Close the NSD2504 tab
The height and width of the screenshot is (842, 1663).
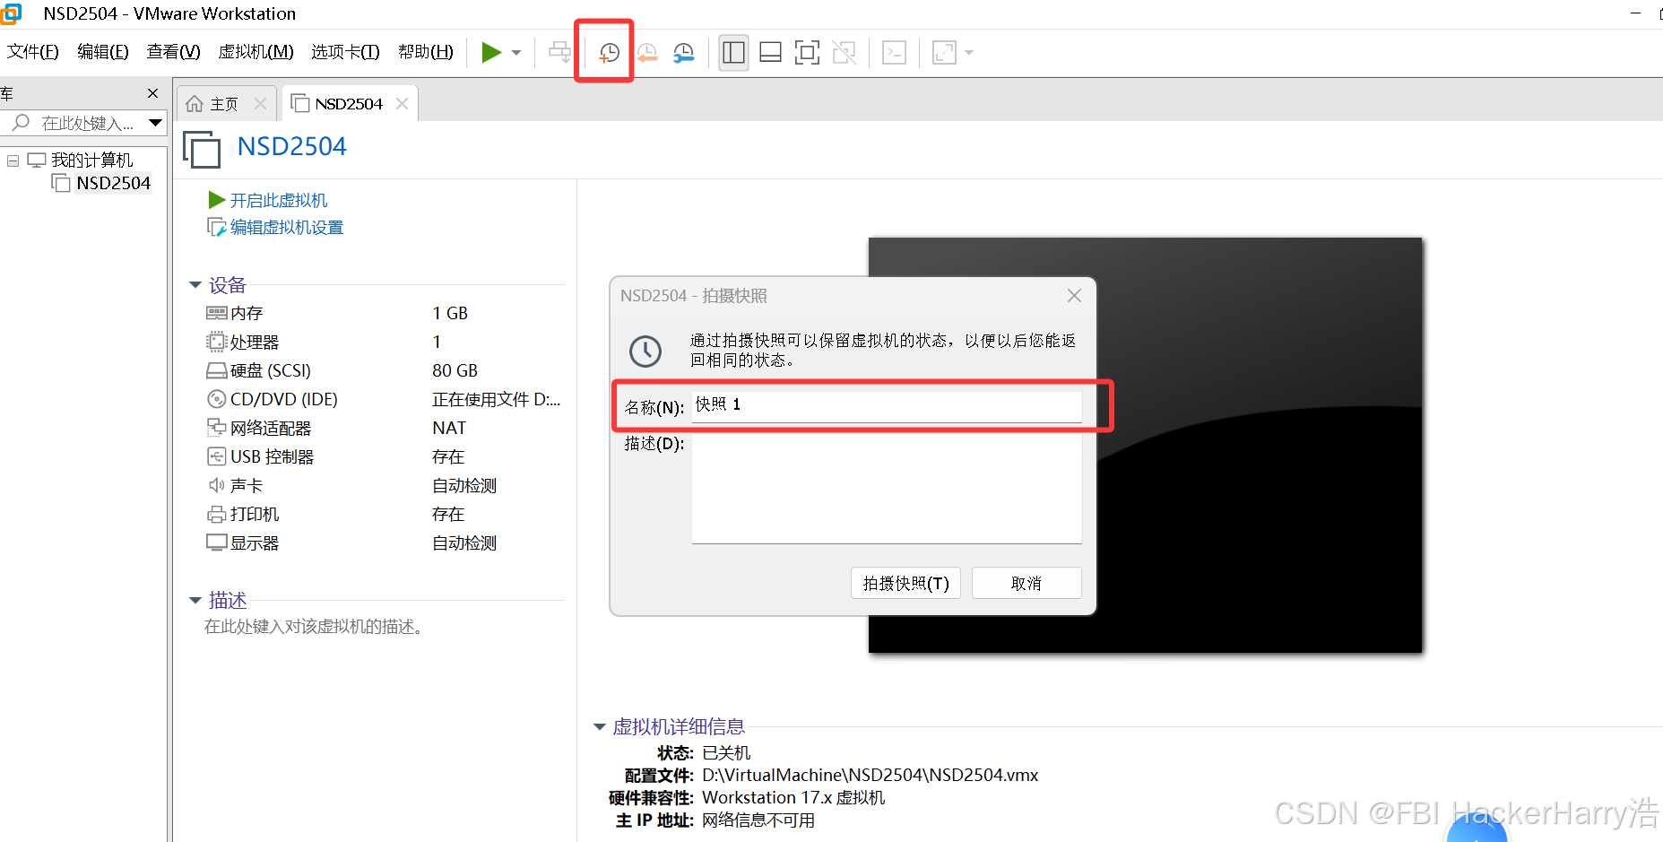(x=402, y=104)
